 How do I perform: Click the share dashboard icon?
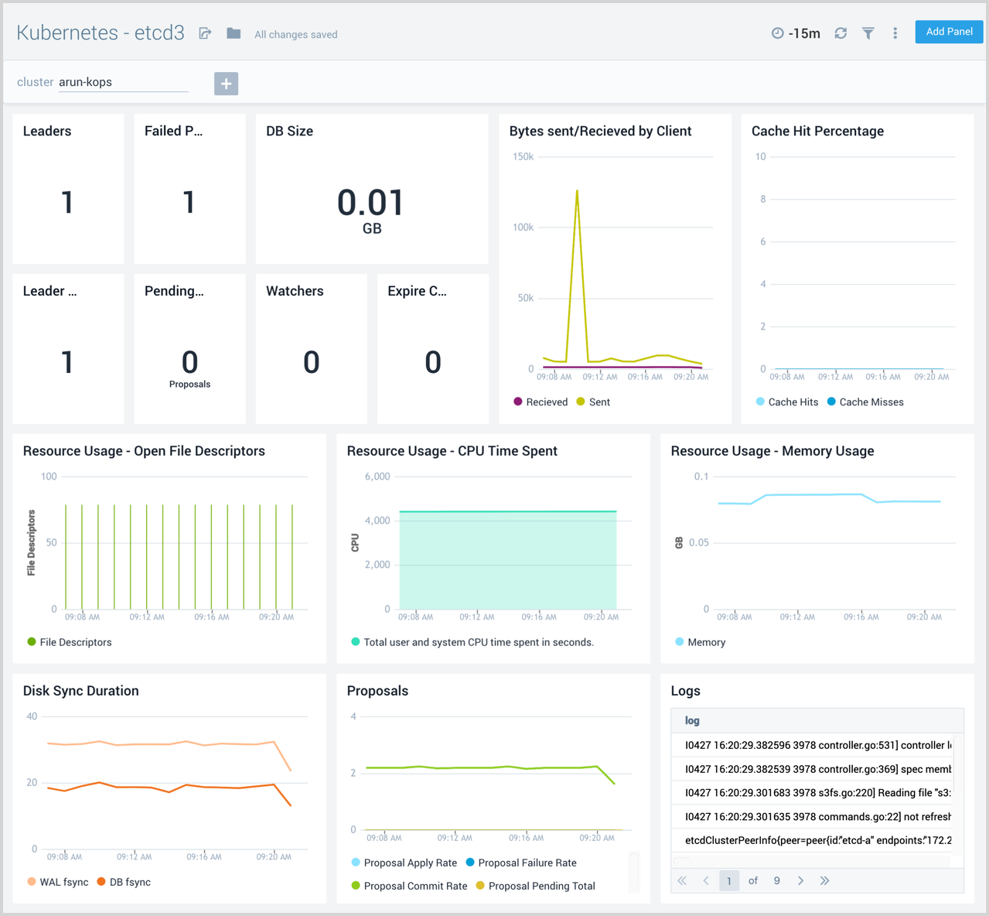[205, 33]
